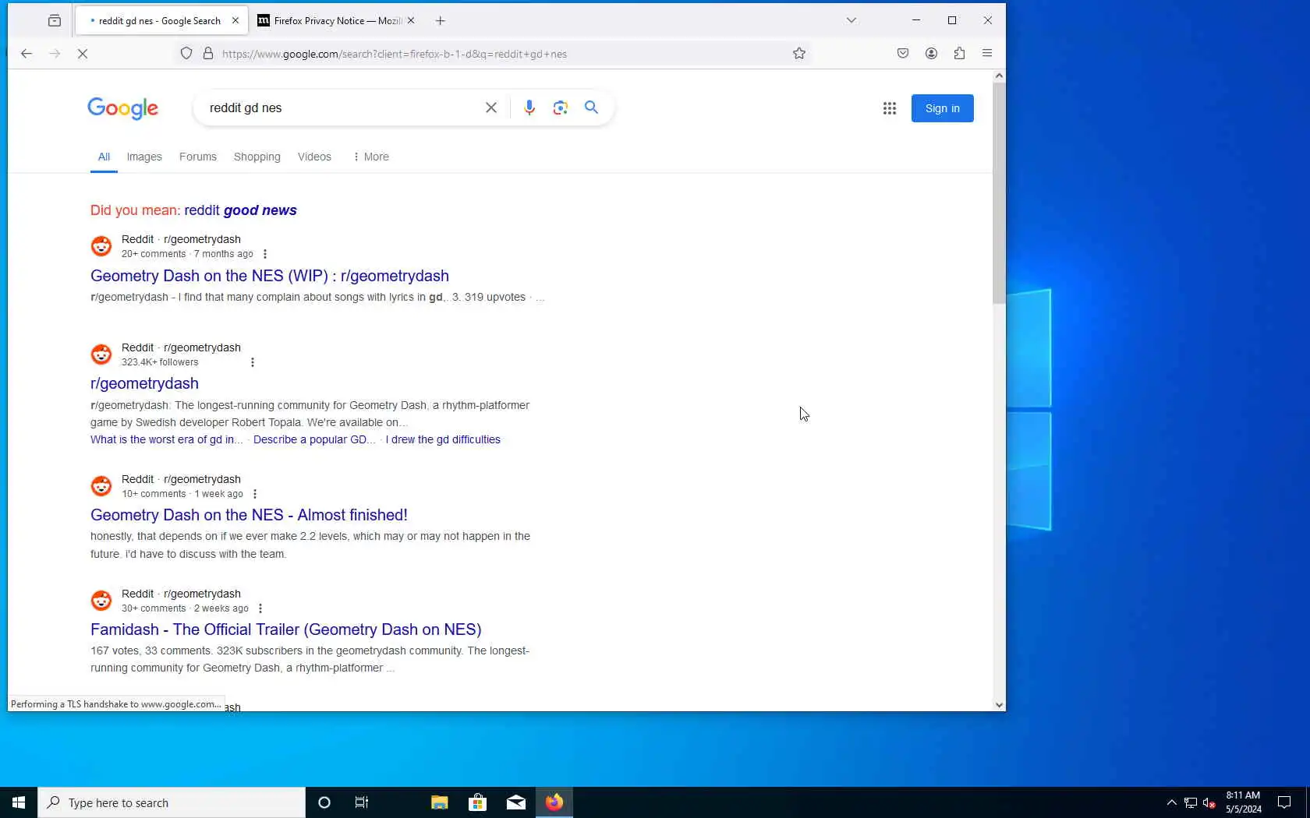1310x818 pixels.
Task: Open options for r/geometrydash followers result
Action: [x=253, y=362]
